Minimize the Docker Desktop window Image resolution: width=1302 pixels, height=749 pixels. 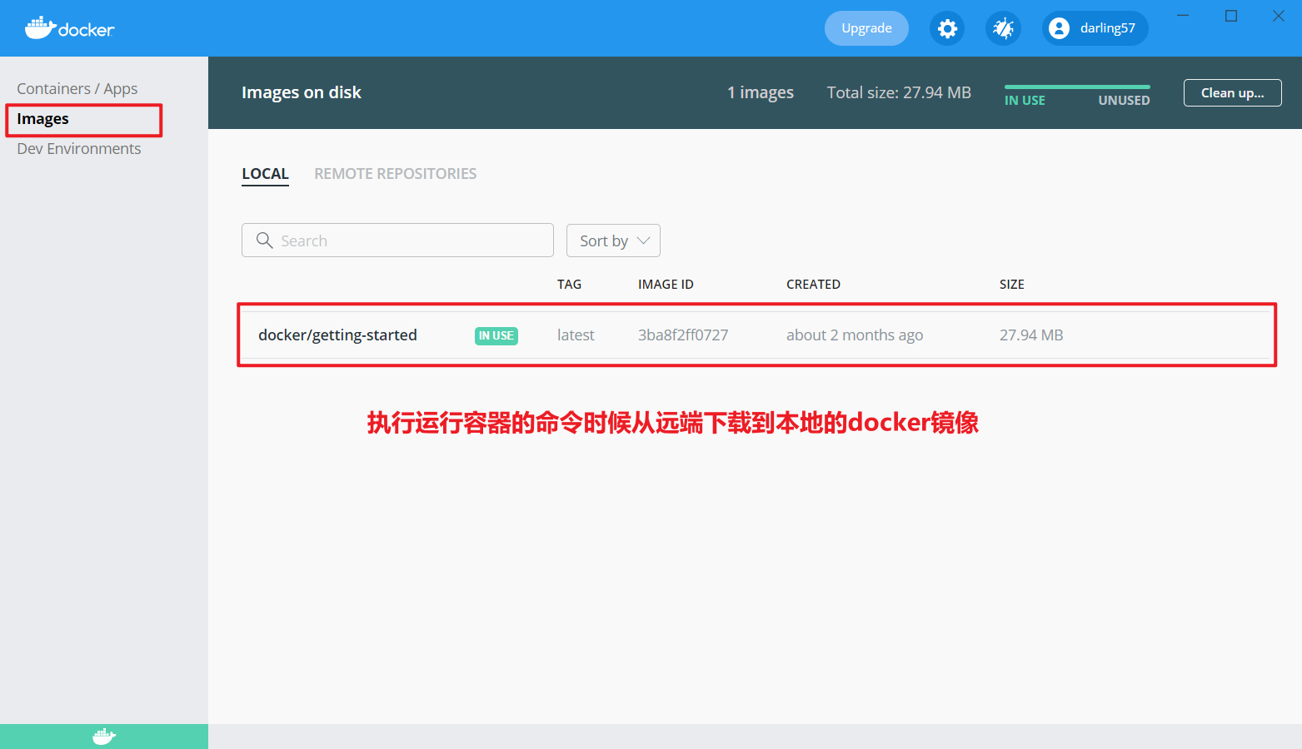coord(1183,16)
